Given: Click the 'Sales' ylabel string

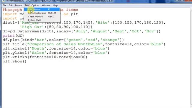Looking at the screenshot, I should click(x=38, y=53).
